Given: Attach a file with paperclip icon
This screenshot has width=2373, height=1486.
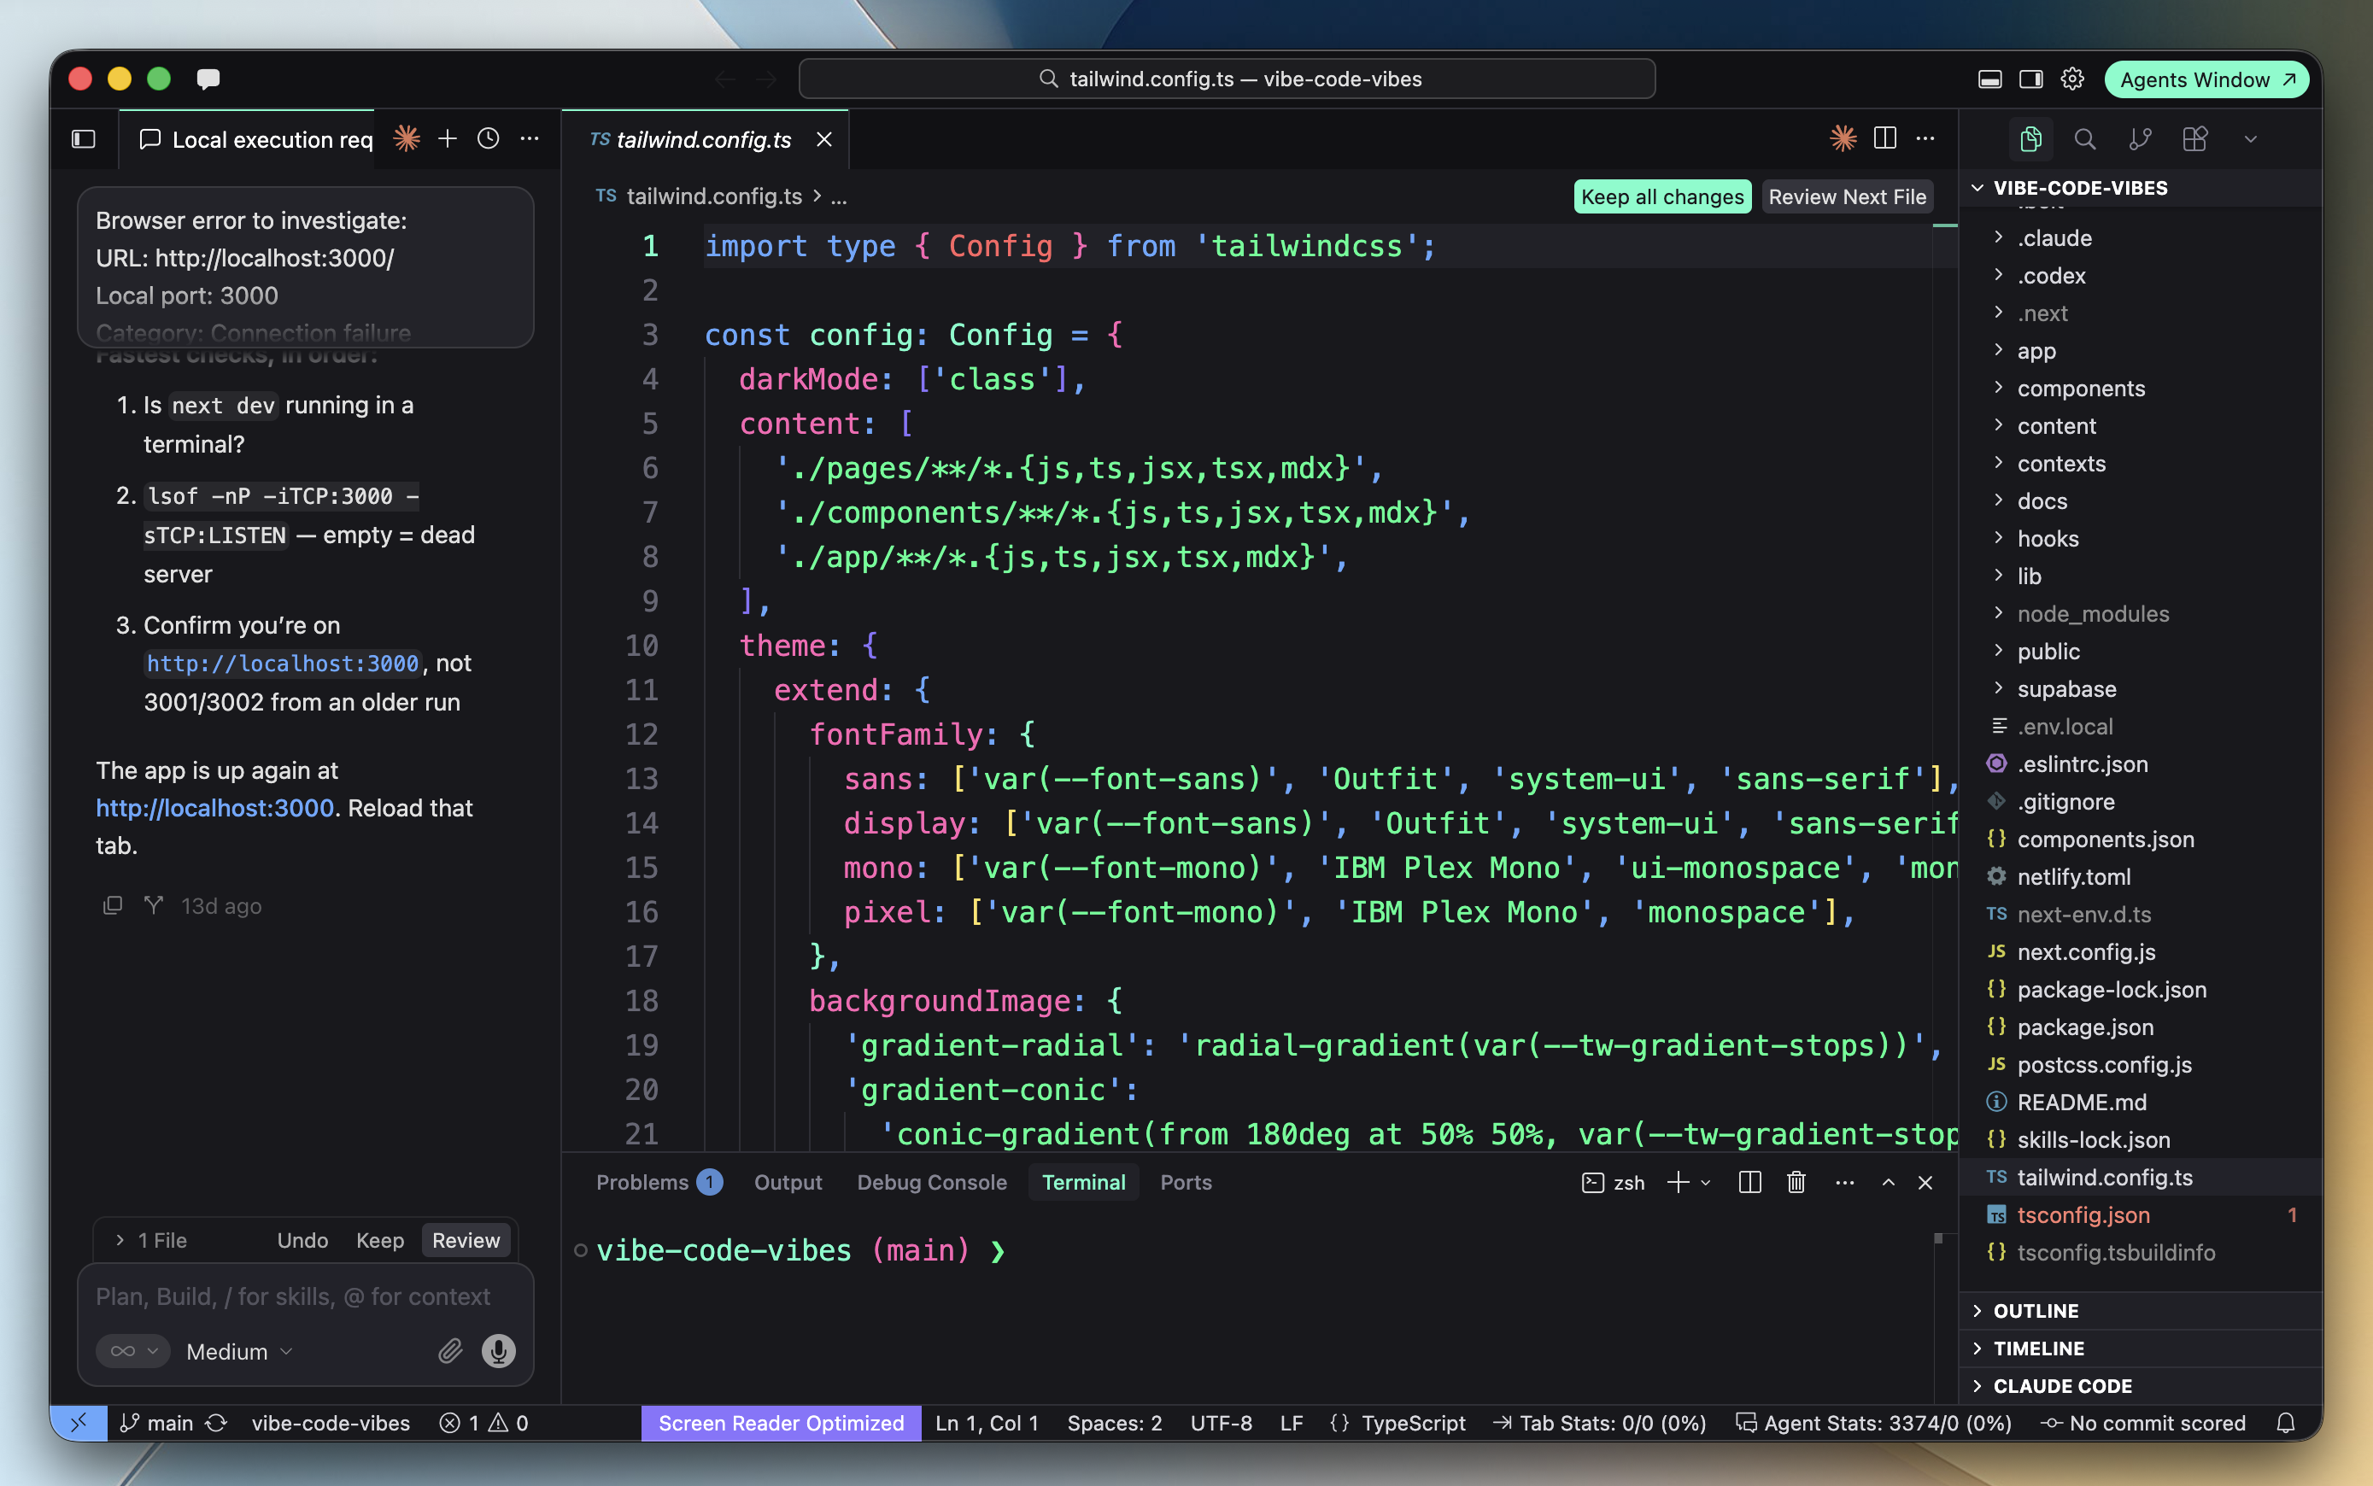Looking at the screenshot, I should point(450,1351).
